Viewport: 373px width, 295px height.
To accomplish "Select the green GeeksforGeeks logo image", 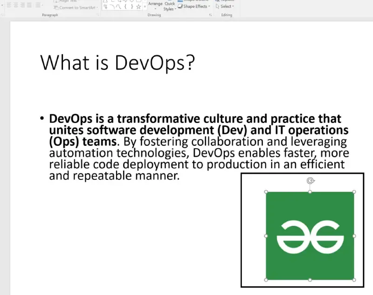I will (x=310, y=236).
